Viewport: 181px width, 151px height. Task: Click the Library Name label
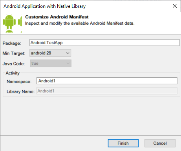(20, 91)
